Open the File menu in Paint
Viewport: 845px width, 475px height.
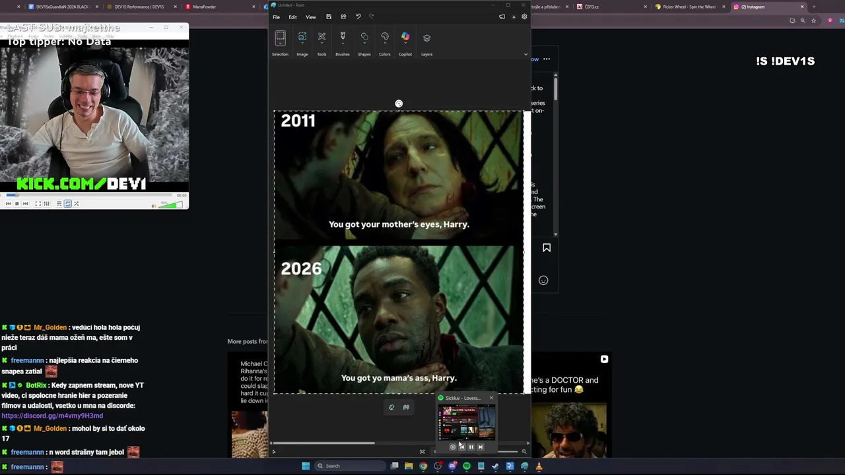[x=276, y=17]
